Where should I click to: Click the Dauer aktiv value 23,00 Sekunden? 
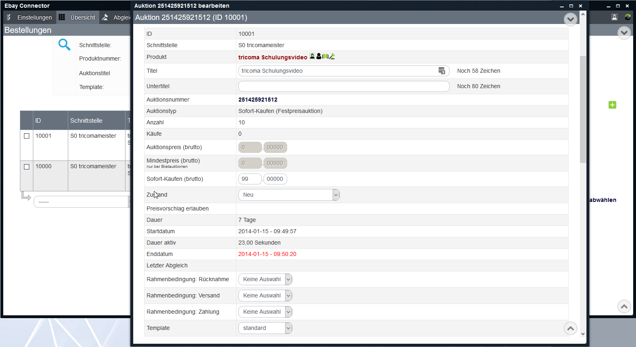(x=259, y=243)
